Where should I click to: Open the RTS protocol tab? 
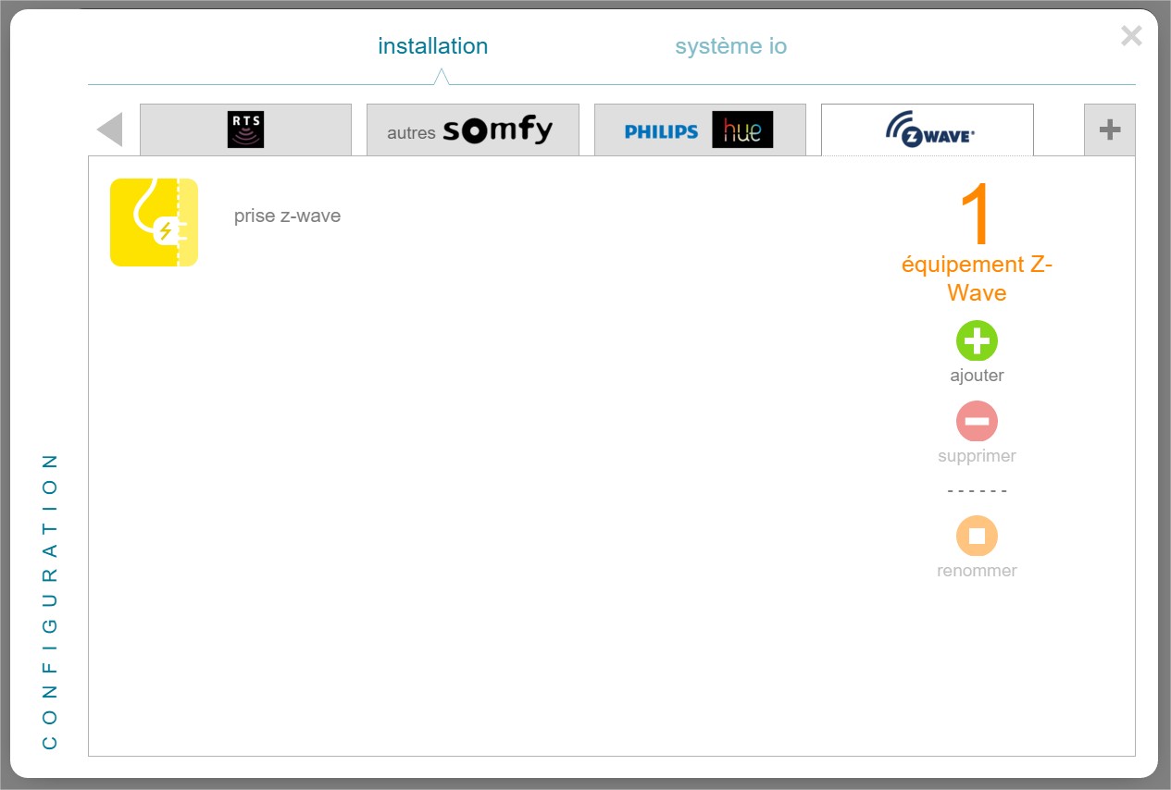pos(245,130)
